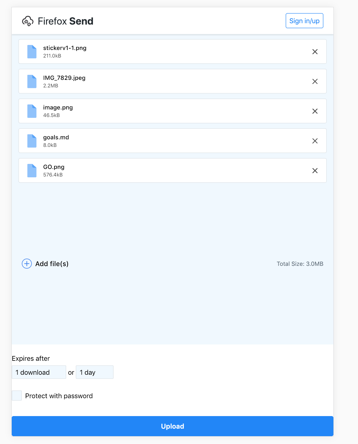This screenshot has height=444, width=358.
Task: Select the GO.png file name
Action: pyautogui.click(x=54, y=167)
